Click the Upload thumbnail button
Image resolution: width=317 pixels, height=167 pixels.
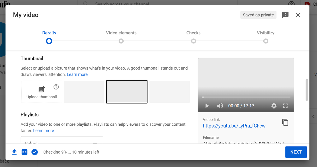pyautogui.click(x=42, y=92)
